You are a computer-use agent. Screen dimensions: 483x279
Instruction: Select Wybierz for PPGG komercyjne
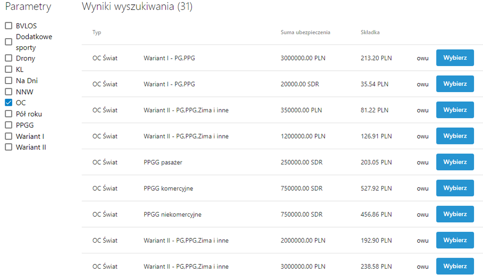point(455,188)
